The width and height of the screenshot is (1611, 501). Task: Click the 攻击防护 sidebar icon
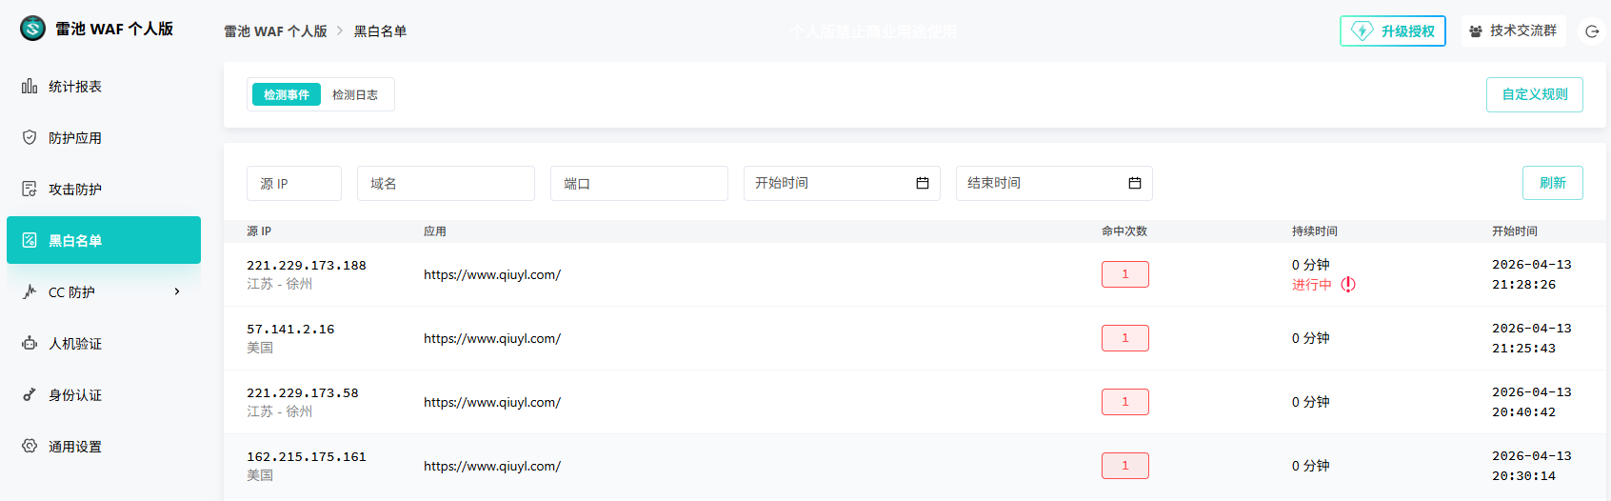30,190
